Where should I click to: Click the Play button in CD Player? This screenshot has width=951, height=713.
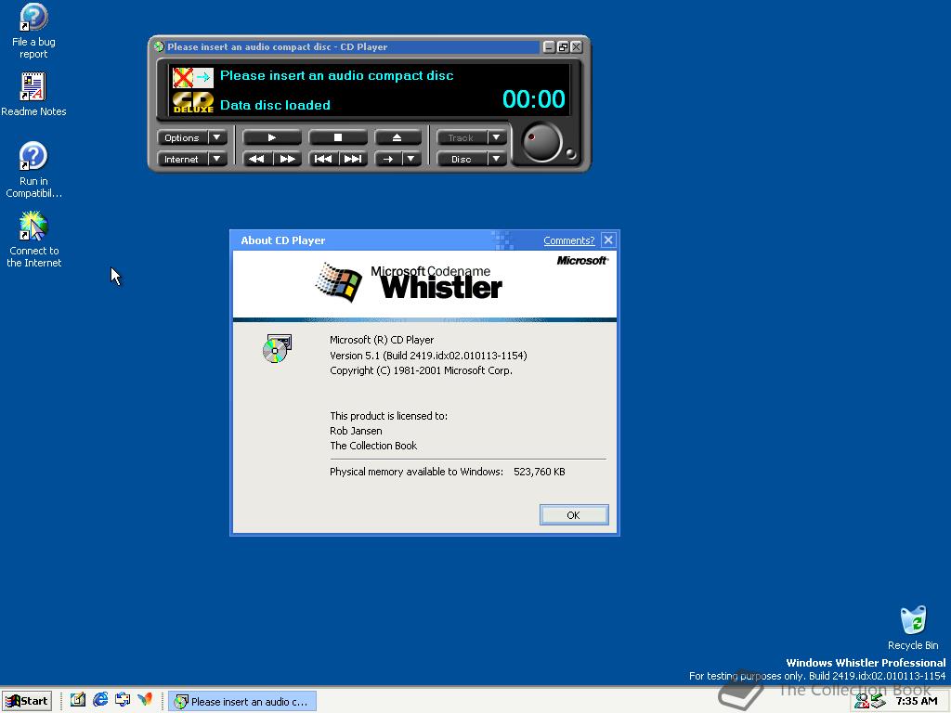click(272, 137)
